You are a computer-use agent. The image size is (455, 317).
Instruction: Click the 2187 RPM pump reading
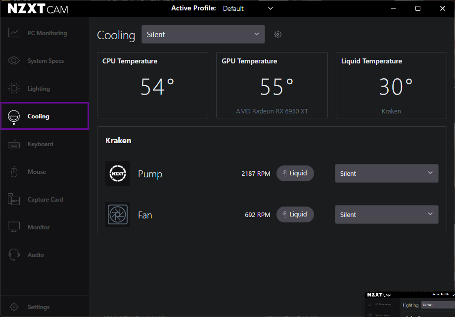(256, 174)
